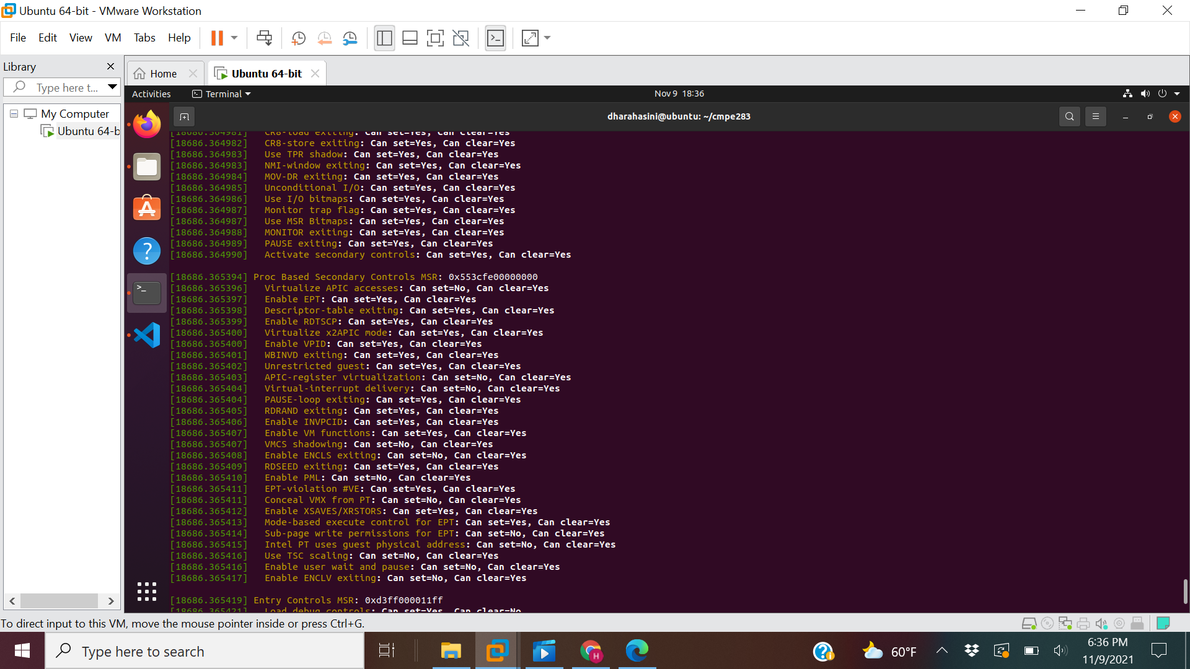Revert the virtual machine to its snapshot

324,38
